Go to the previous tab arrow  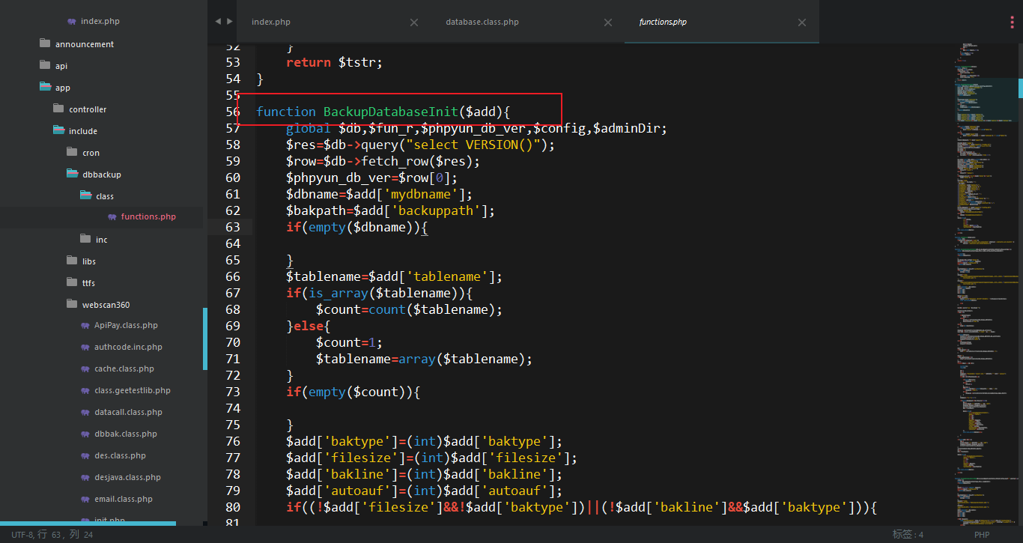click(x=218, y=22)
